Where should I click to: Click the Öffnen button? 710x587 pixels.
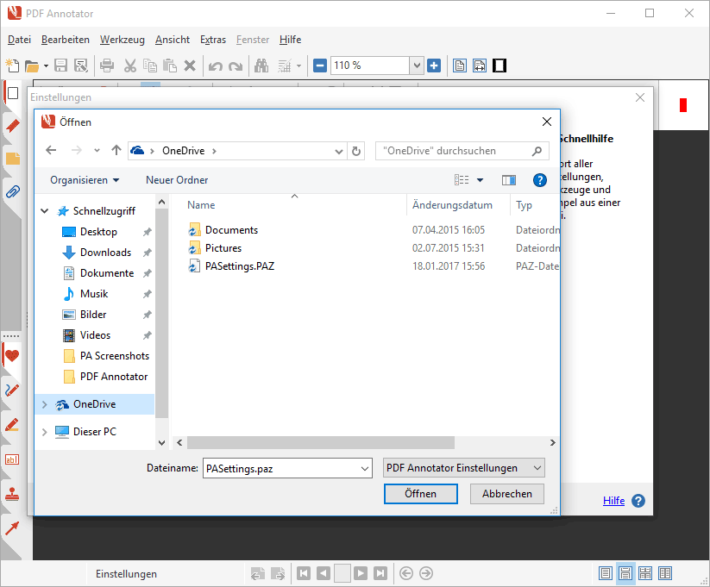420,494
